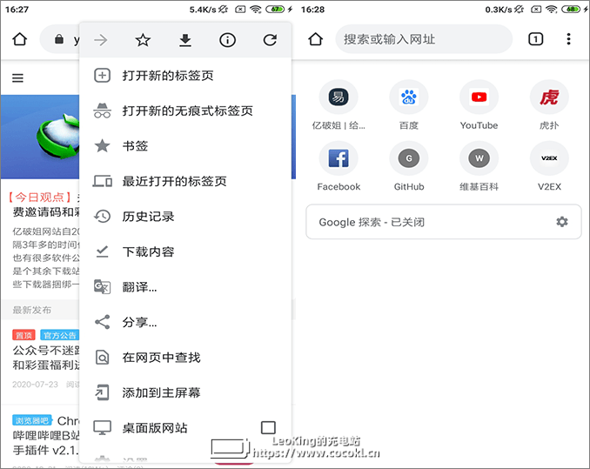Open page info icon
The image size is (590, 469).
coord(227,40)
